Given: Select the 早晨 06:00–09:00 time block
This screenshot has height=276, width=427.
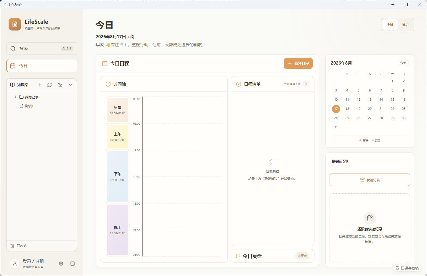Looking at the screenshot, I should click(x=118, y=110).
